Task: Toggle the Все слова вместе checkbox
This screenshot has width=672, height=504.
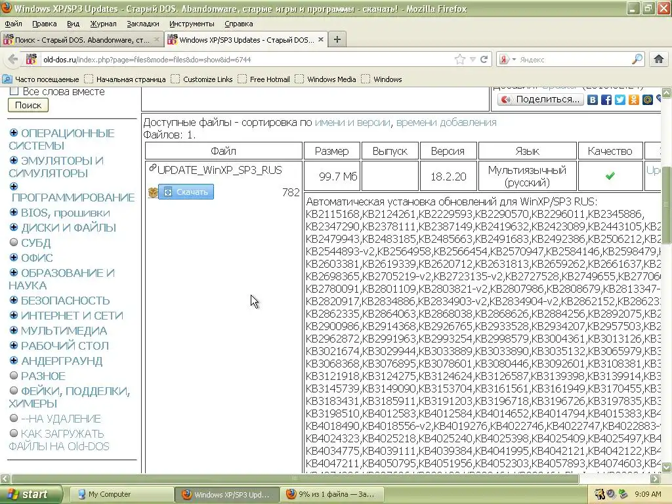Action: coord(14,91)
